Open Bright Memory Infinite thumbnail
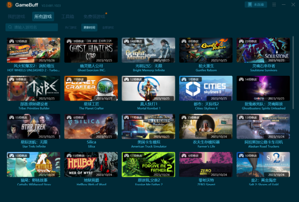 [x=148, y=50]
